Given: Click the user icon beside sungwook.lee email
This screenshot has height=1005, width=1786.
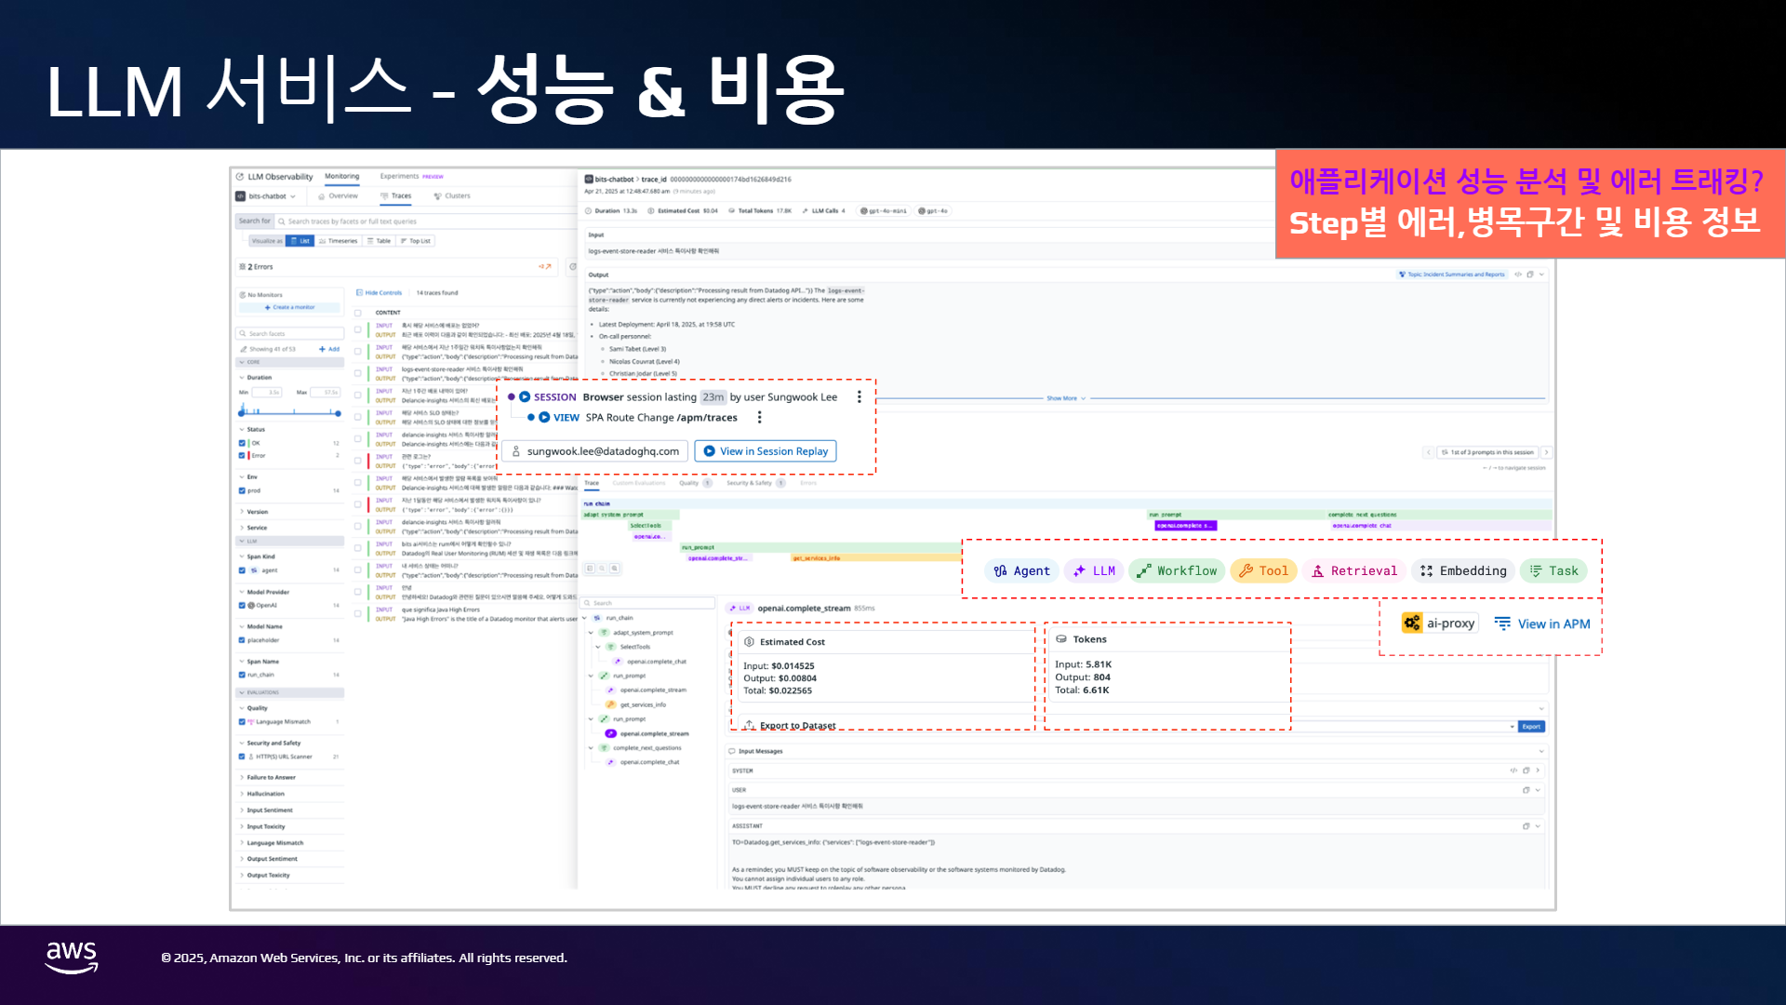Looking at the screenshot, I should pos(516,451).
